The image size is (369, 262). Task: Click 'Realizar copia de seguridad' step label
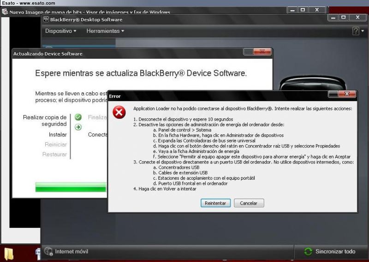45,121
